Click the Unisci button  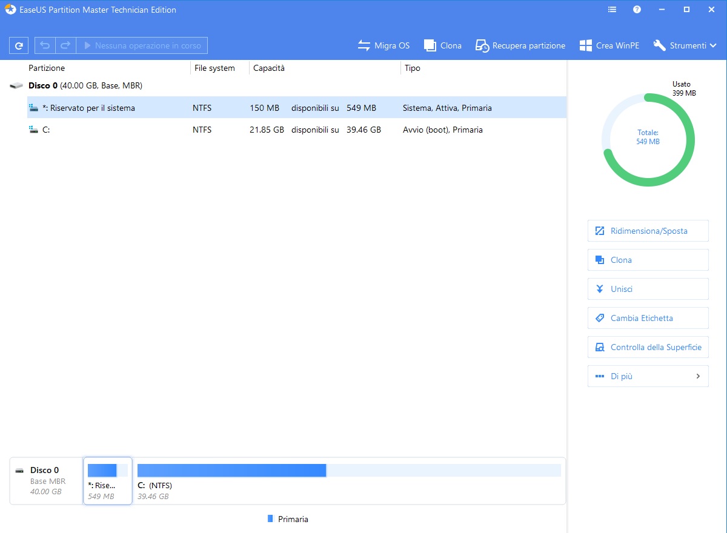[648, 289]
